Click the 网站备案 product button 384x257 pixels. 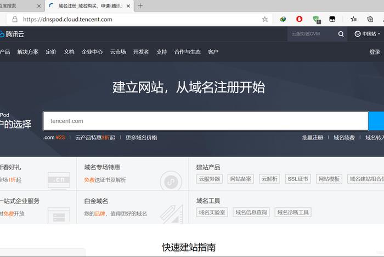click(240, 179)
